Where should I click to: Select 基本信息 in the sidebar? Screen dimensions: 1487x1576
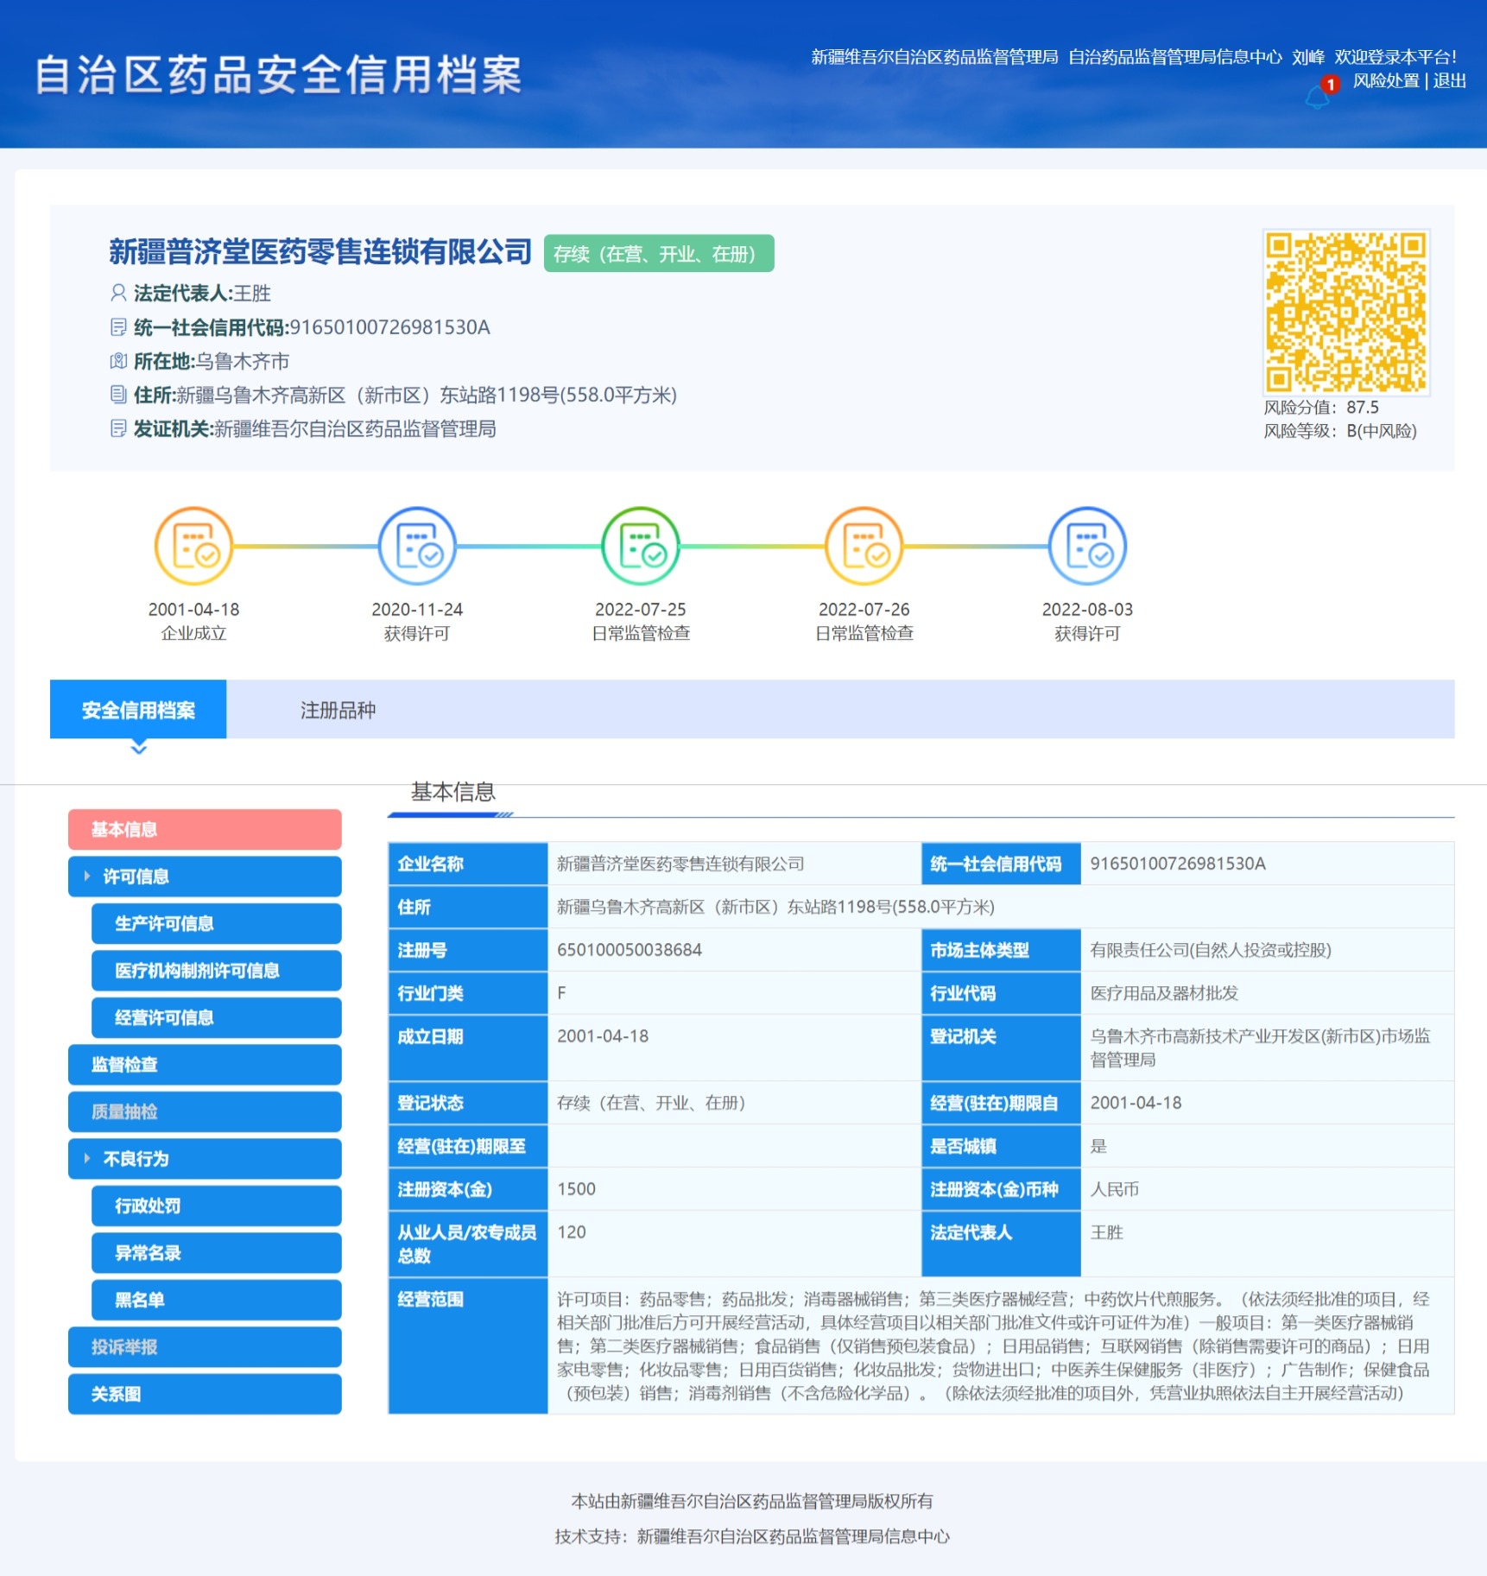click(205, 829)
